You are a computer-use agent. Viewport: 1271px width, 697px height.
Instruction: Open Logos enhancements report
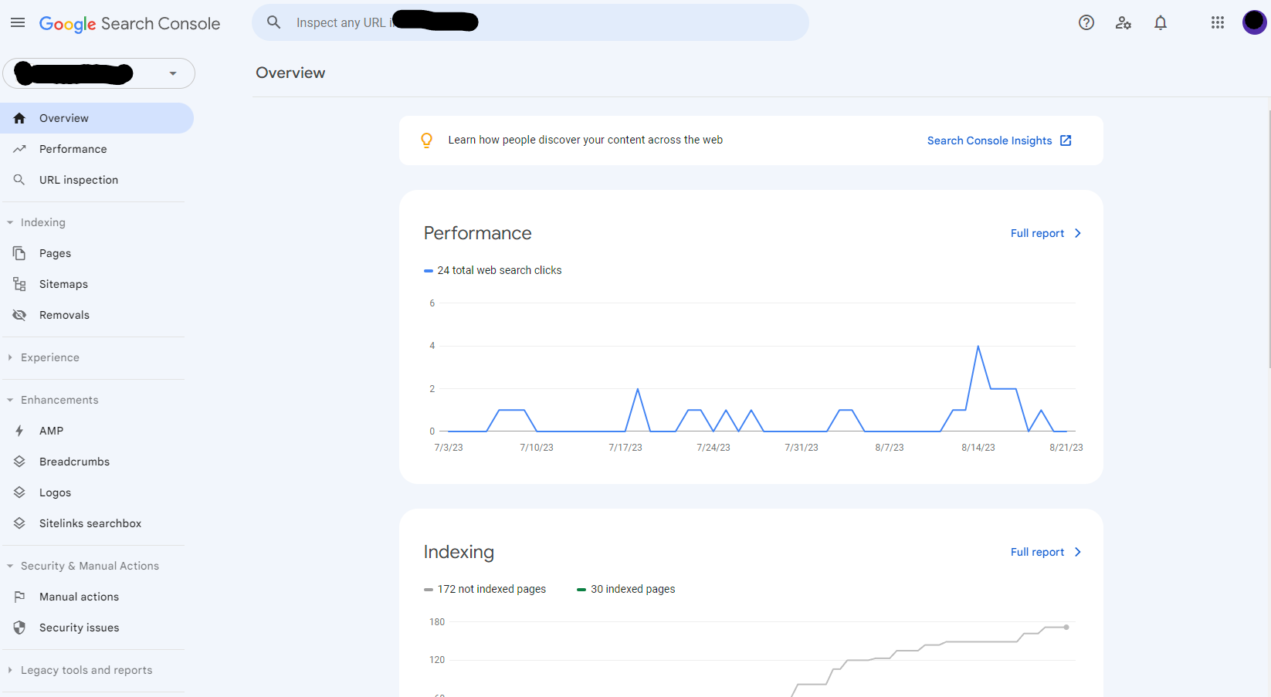[x=97, y=492]
